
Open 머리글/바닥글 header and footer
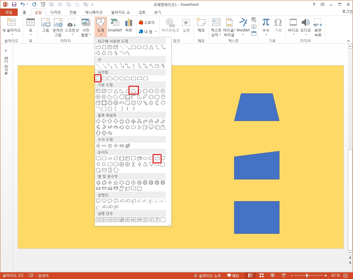229,28
